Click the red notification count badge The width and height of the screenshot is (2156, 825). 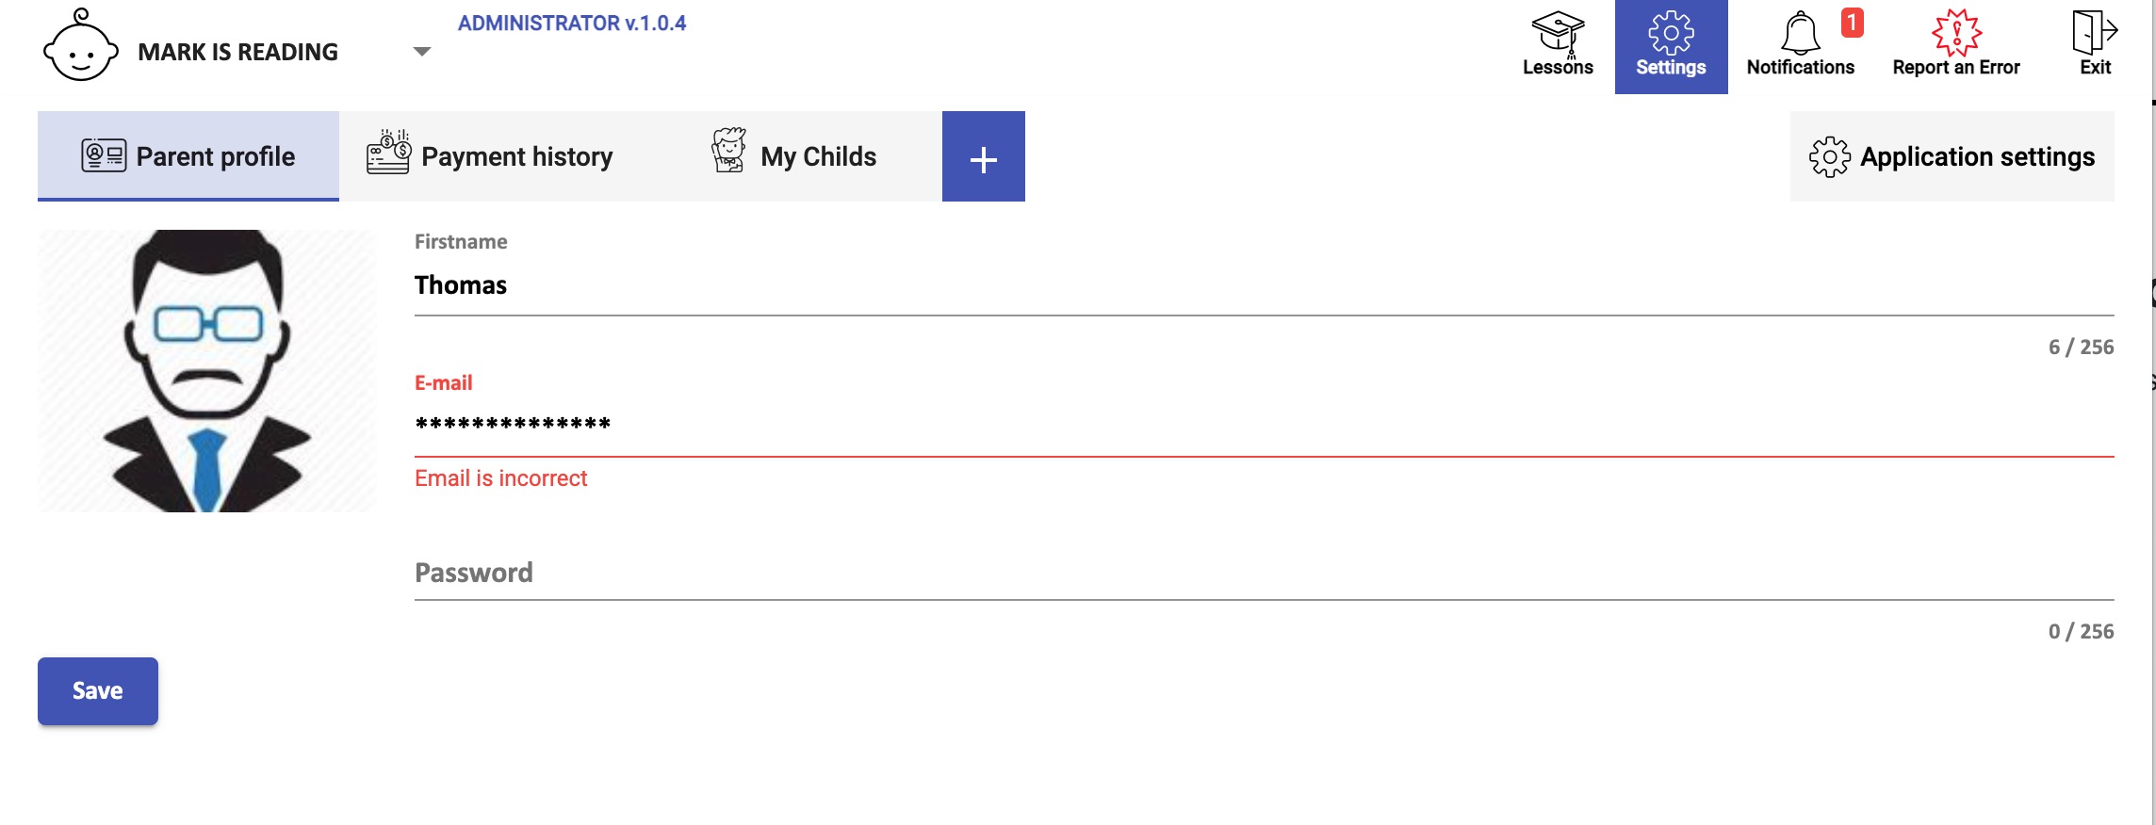pyautogui.click(x=1852, y=22)
